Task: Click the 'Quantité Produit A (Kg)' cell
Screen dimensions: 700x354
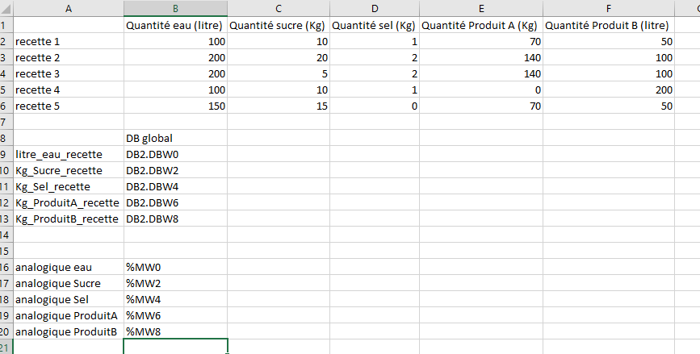Action: (480, 25)
